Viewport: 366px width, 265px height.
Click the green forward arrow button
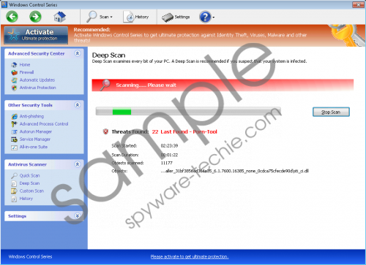(35, 17)
